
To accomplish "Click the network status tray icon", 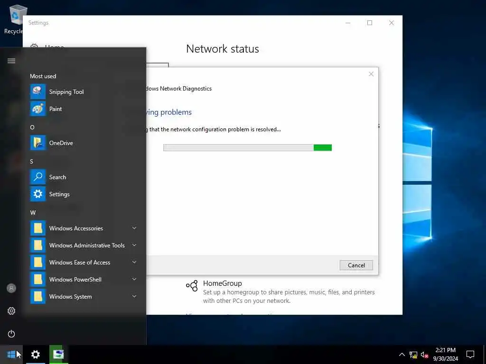I will tap(413, 355).
